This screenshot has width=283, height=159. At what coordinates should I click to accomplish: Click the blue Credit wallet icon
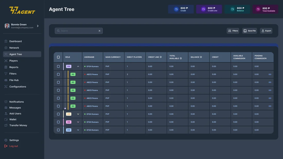[176, 9]
